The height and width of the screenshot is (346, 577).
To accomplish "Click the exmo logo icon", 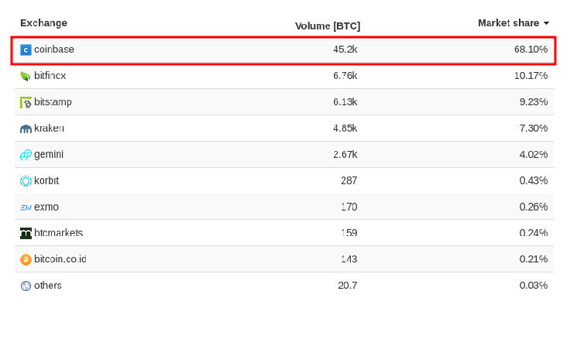I will click(x=26, y=207).
